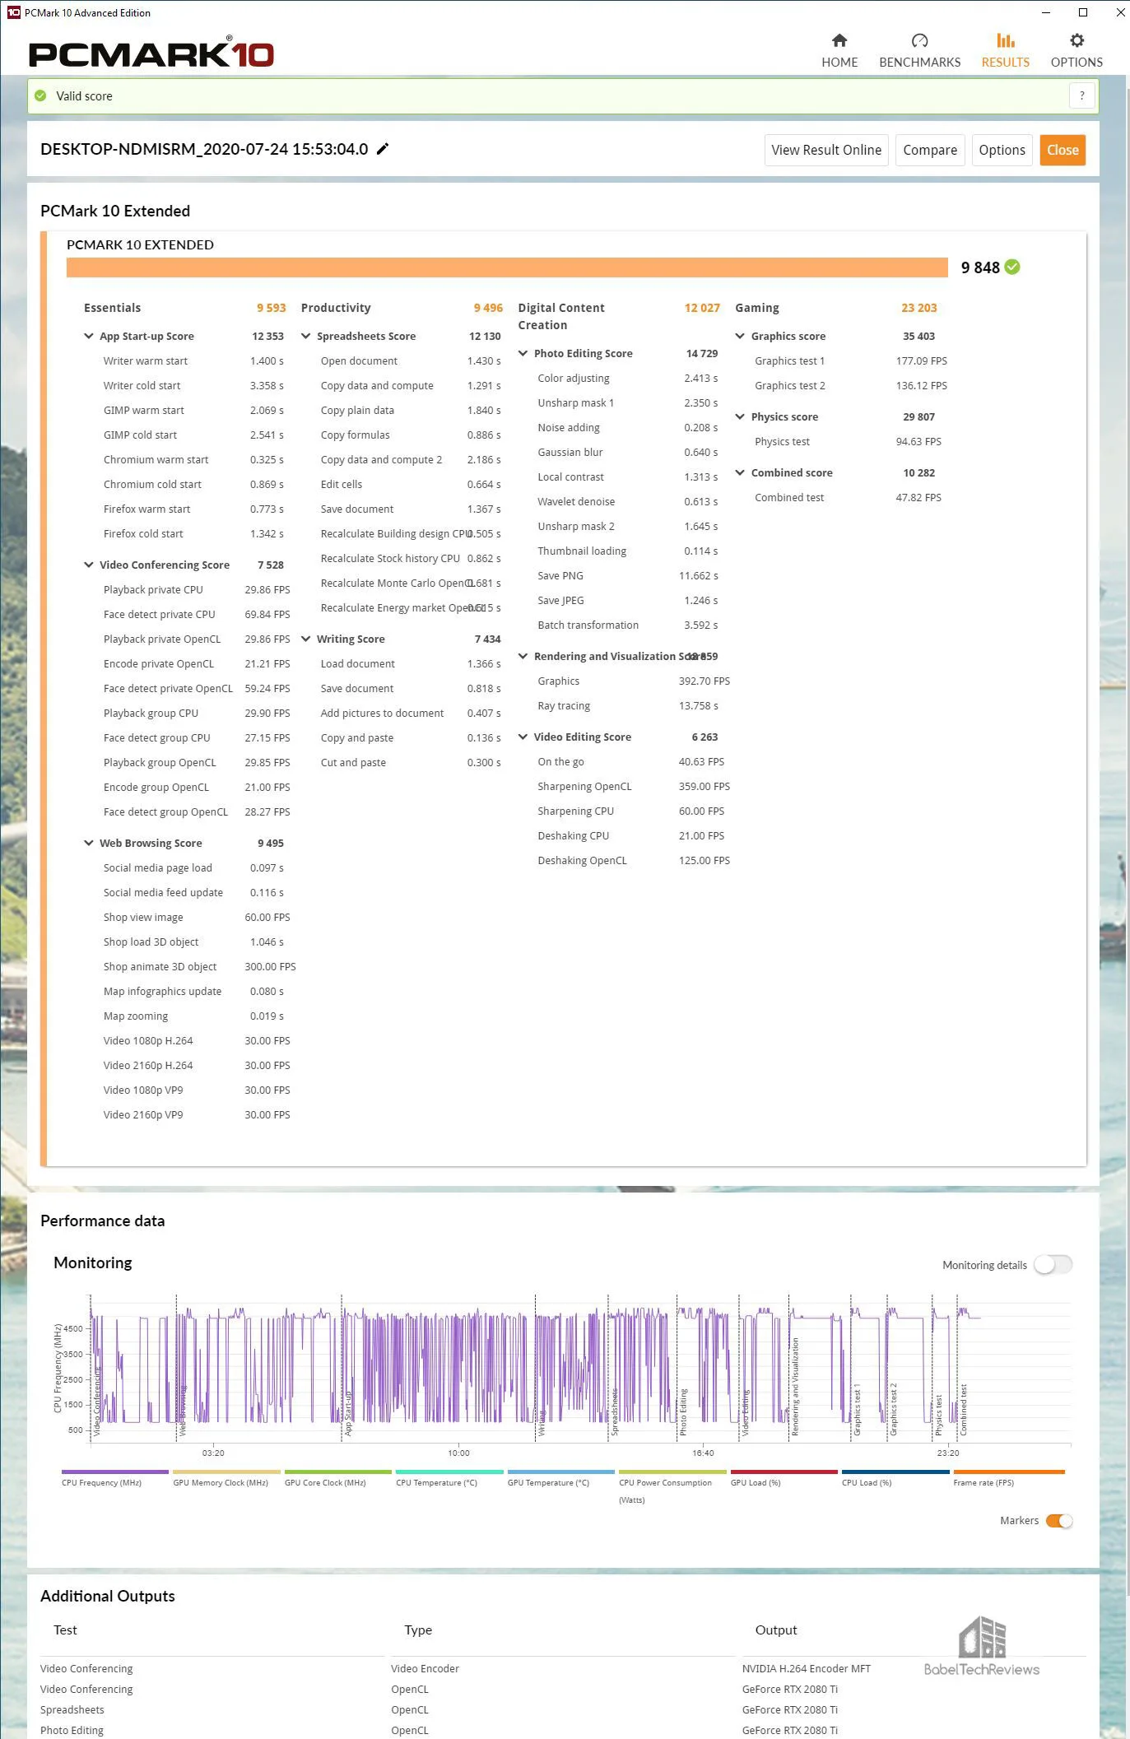This screenshot has width=1130, height=1739.
Task: Click the Essentials score 9 593
Action: click(271, 308)
